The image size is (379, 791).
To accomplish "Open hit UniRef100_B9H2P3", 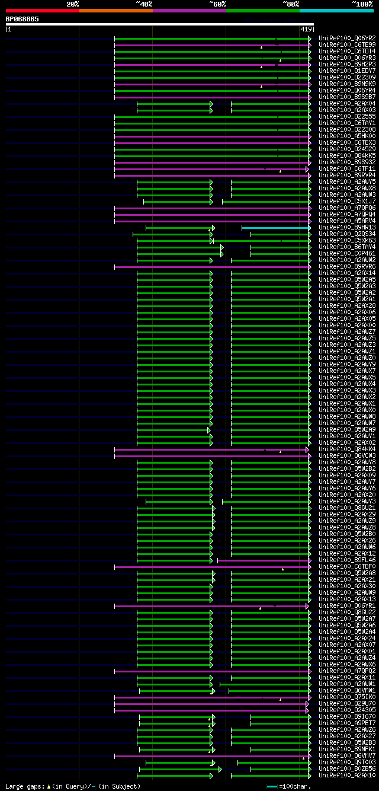I will point(347,65).
